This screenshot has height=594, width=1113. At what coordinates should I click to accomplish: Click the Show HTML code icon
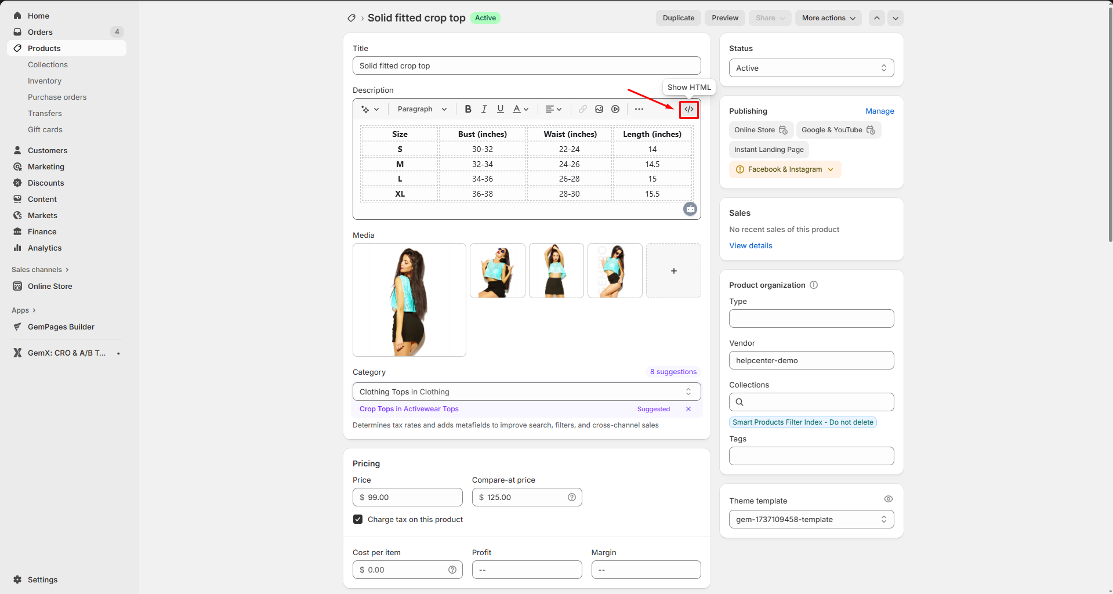(x=688, y=109)
